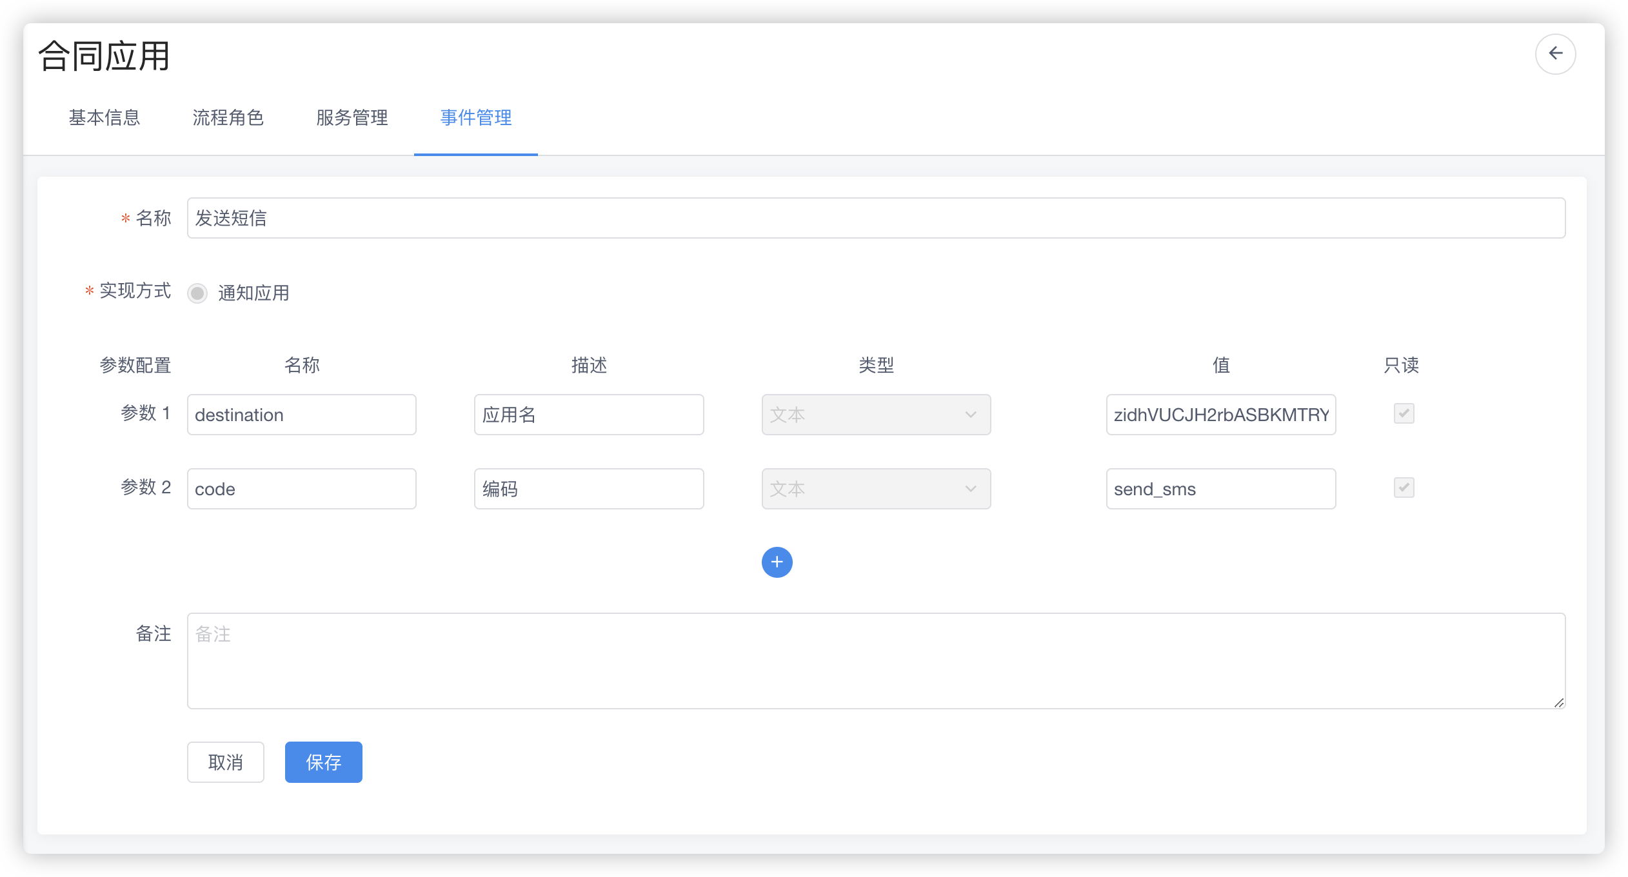
Task: Click the 取消 button
Action: pos(225,762)
